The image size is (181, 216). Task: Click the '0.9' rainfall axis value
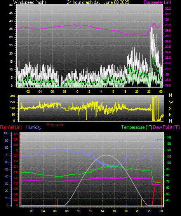[x=16, y=189]
